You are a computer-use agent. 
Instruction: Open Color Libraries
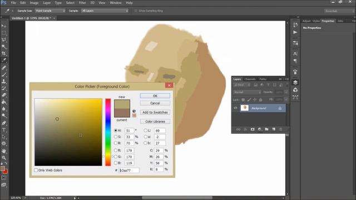pyautogui.click(x=155, y=122)
